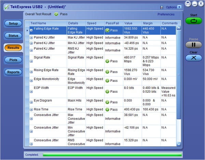The height and width of the screenshot is (160, 205).
Task: Click the Comments column header
Action: coord(170,23)
